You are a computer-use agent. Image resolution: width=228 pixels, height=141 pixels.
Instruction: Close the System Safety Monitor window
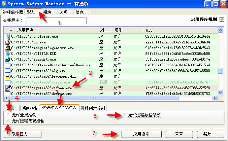pos(223,4)
